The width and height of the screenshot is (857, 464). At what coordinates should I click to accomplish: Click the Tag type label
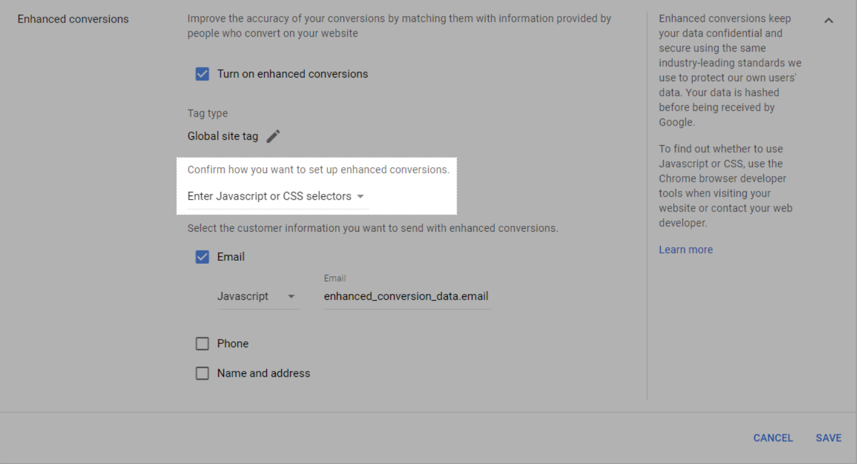coord(208,113)
